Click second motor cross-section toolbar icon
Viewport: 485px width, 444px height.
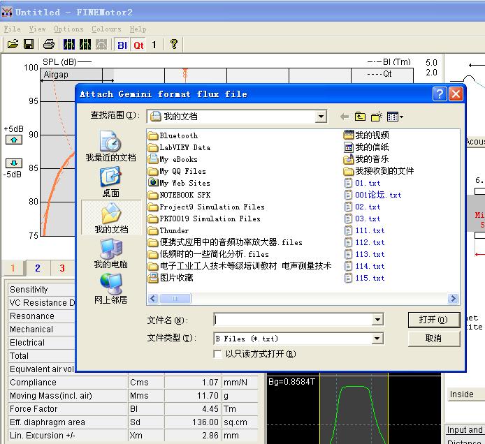point(85,45)
